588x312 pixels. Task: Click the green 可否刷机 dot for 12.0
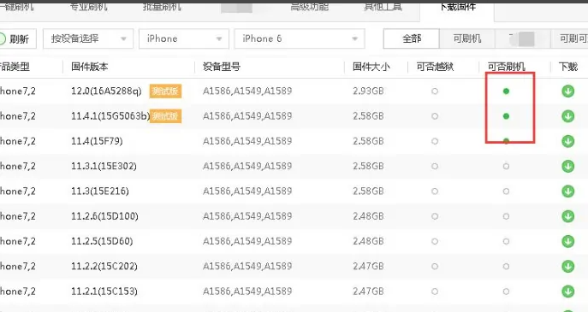click(506, 91)
